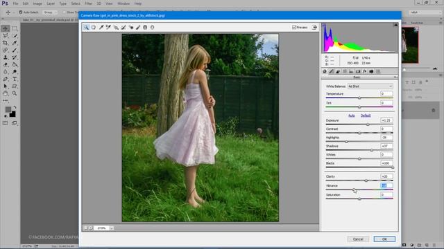The width and height of the screenshot is (444, 249).
Task: Click the Saturation value input field
Action: click(387, 194)
